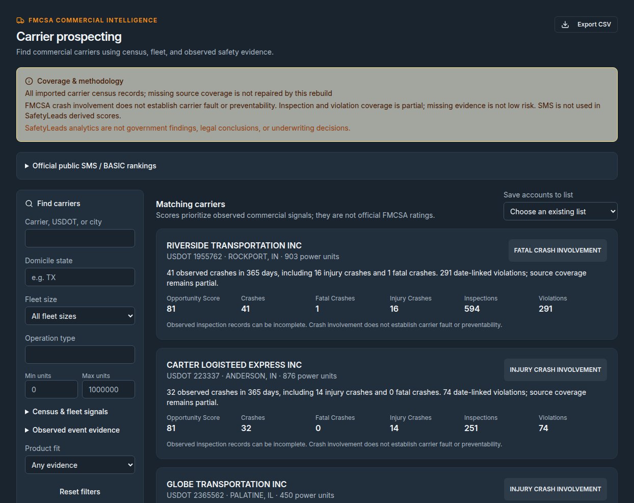Click Riverside's Injury Crashes value 16

pyautogui.click(x=394, y=309)
